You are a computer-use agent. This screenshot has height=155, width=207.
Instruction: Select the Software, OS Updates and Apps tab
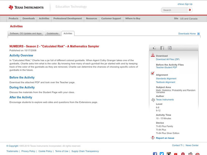[26, 33]
